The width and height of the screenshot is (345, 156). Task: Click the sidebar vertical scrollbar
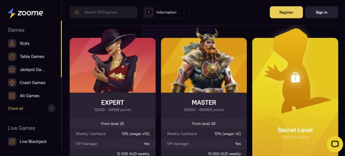(x=61, y=49)
